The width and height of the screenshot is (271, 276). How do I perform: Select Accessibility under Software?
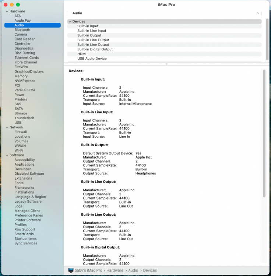[25, 160]
